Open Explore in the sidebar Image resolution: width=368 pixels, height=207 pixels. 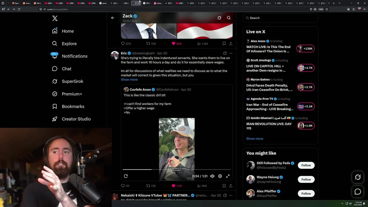tap(64, 44)
